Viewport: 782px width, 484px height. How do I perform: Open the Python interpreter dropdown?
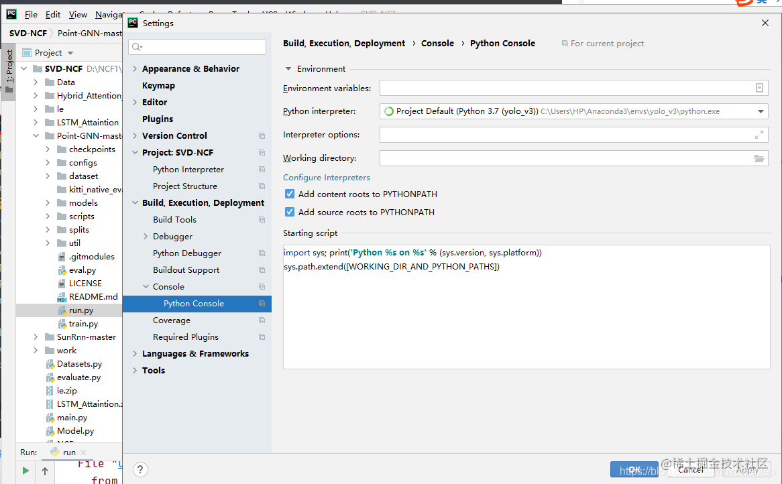(x=761, y=111)
